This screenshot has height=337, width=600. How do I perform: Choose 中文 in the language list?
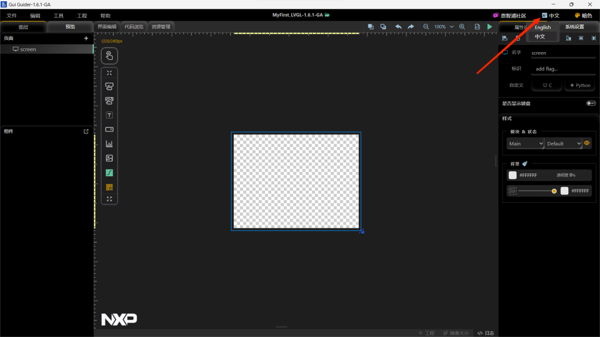[x=543, y=37]
